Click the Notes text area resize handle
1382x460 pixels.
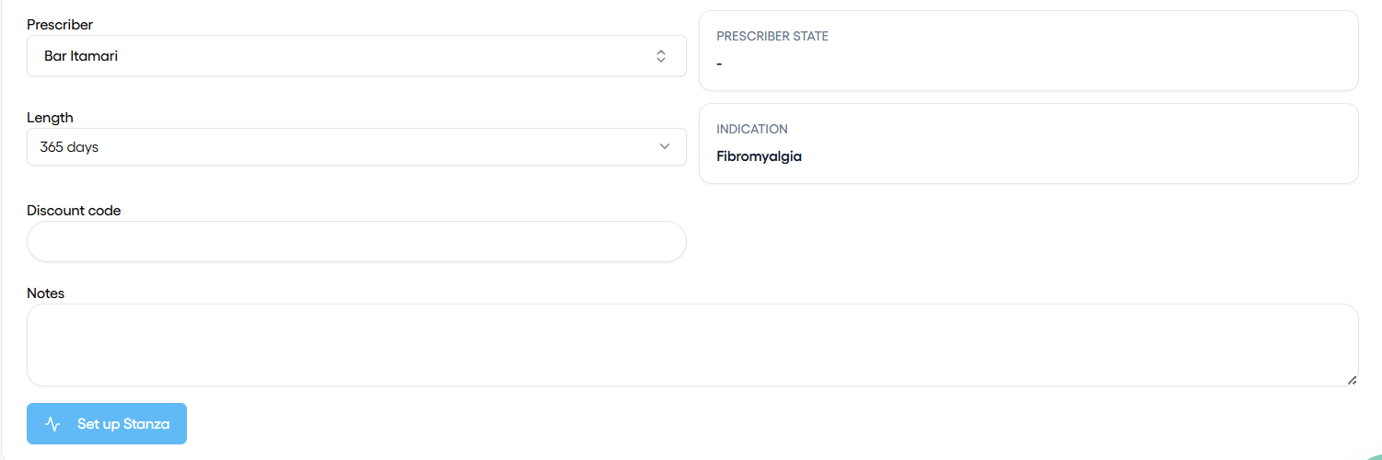point(1352,380)
